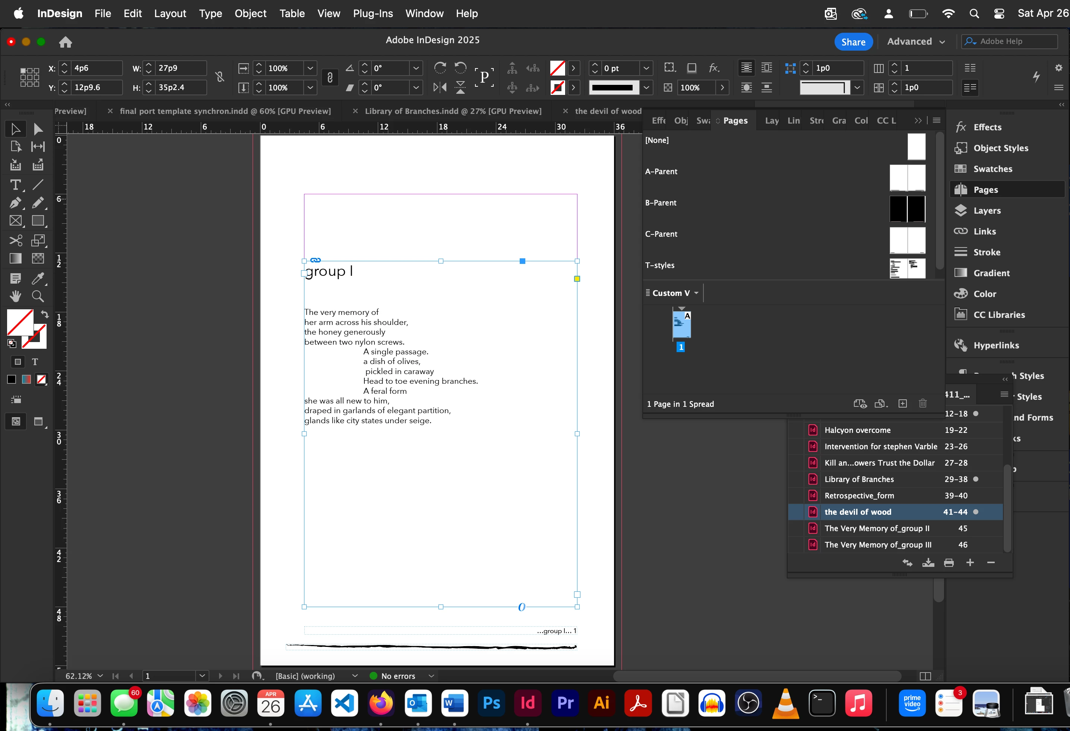Screen dimensions: 1070x731
Task: Pick the Eyedropper tool
Action: tap(38, 278)
